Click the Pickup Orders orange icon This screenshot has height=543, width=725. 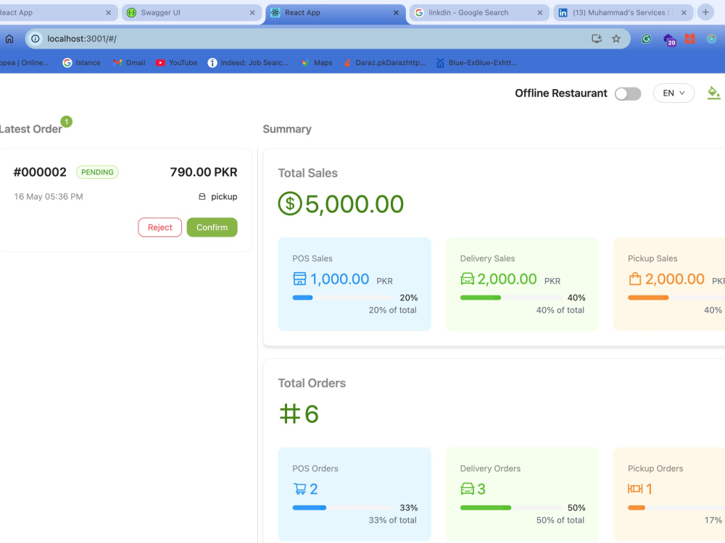635,489
